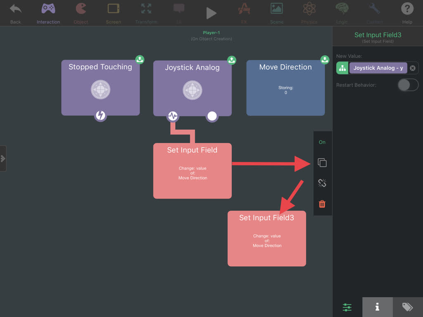Go back using the Back arrow

16,13
